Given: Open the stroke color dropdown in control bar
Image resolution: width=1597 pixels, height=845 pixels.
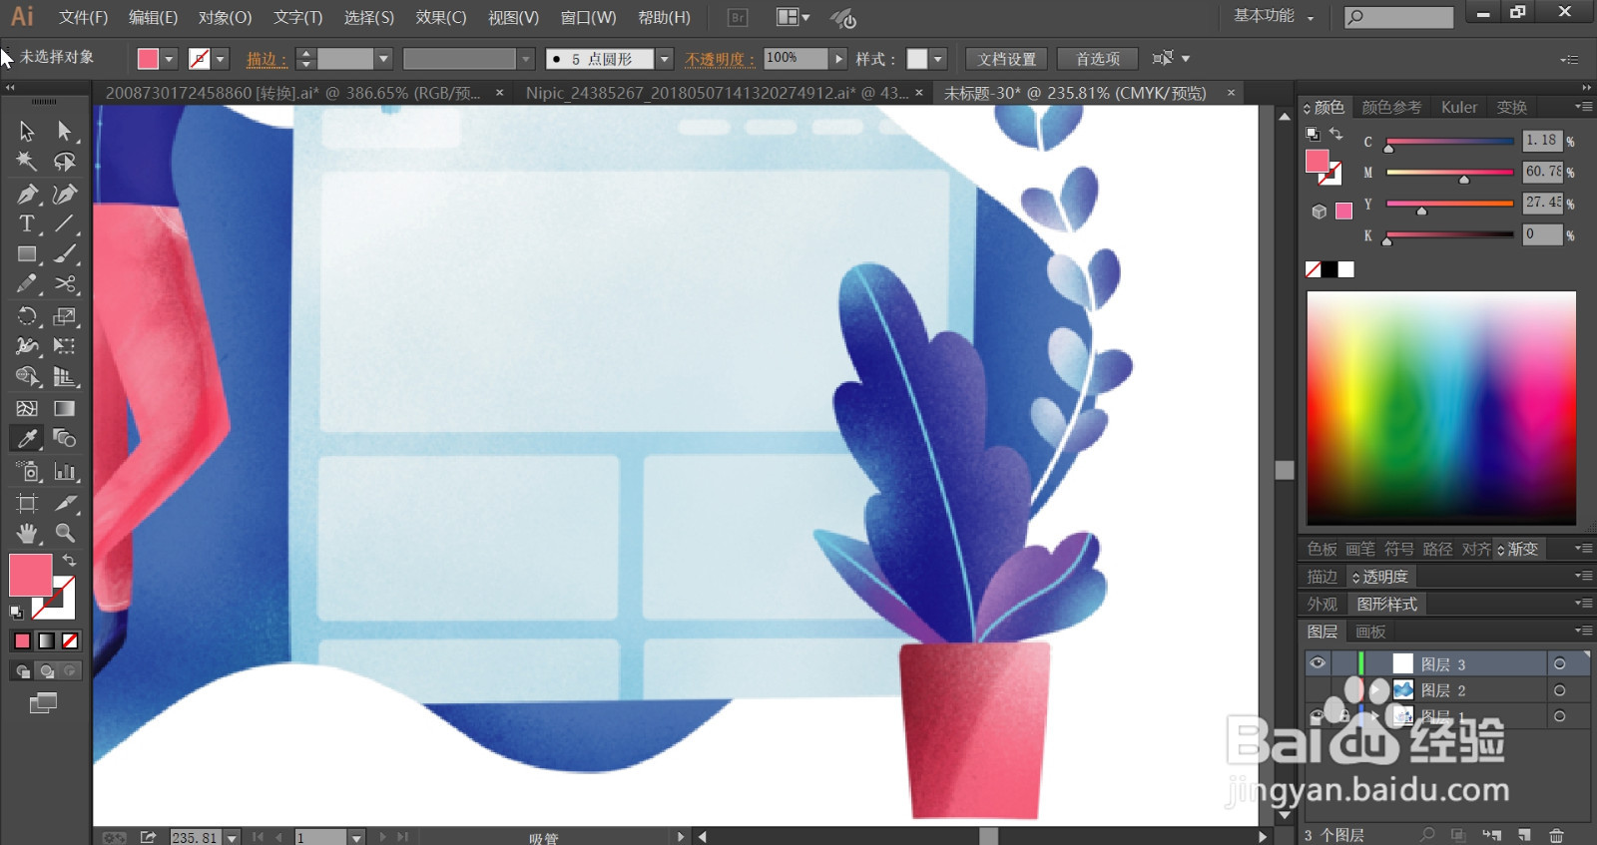Looking at the screenshot, I should (221, 59).
